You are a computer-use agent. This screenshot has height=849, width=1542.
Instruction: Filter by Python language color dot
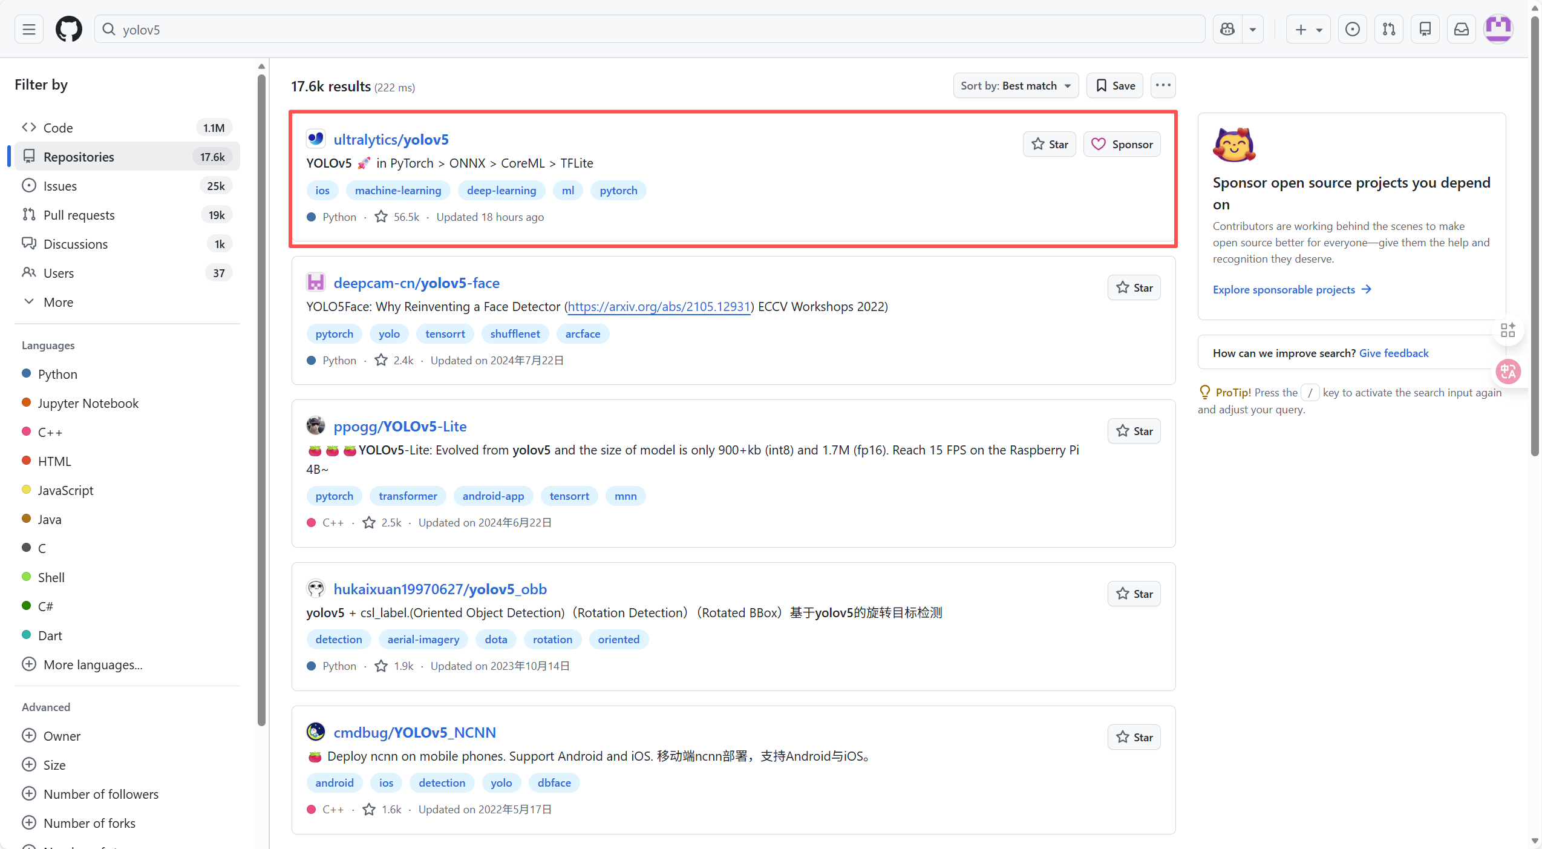click(x=26, y=373)
